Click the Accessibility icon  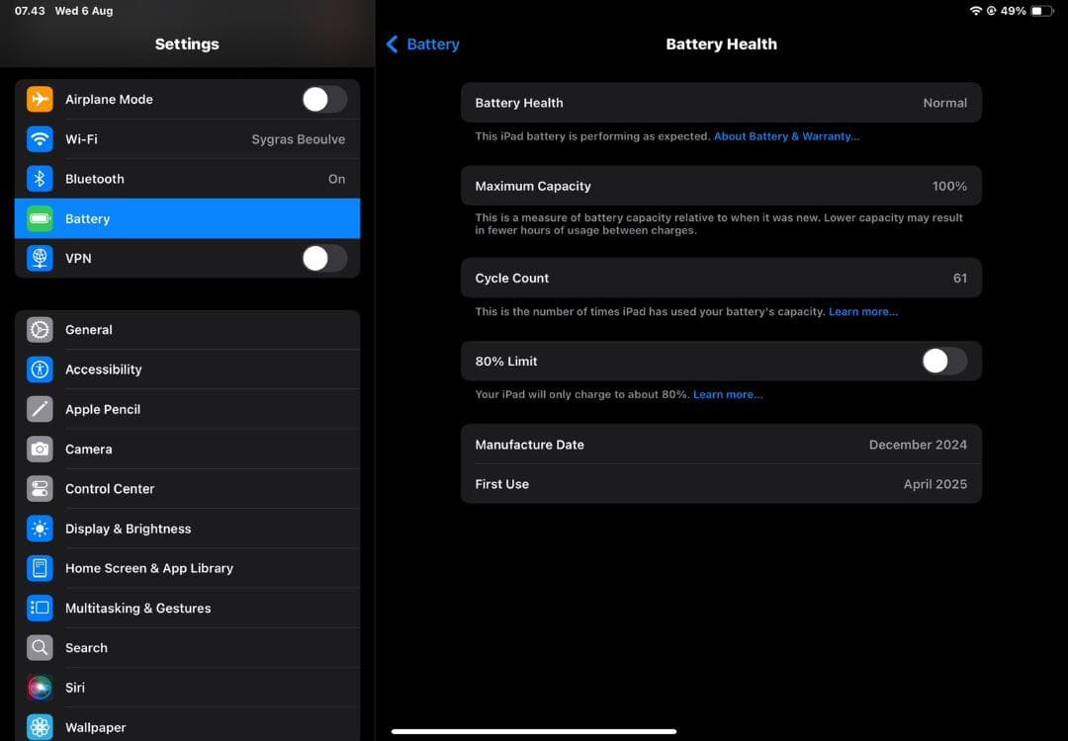pos(40,370)
